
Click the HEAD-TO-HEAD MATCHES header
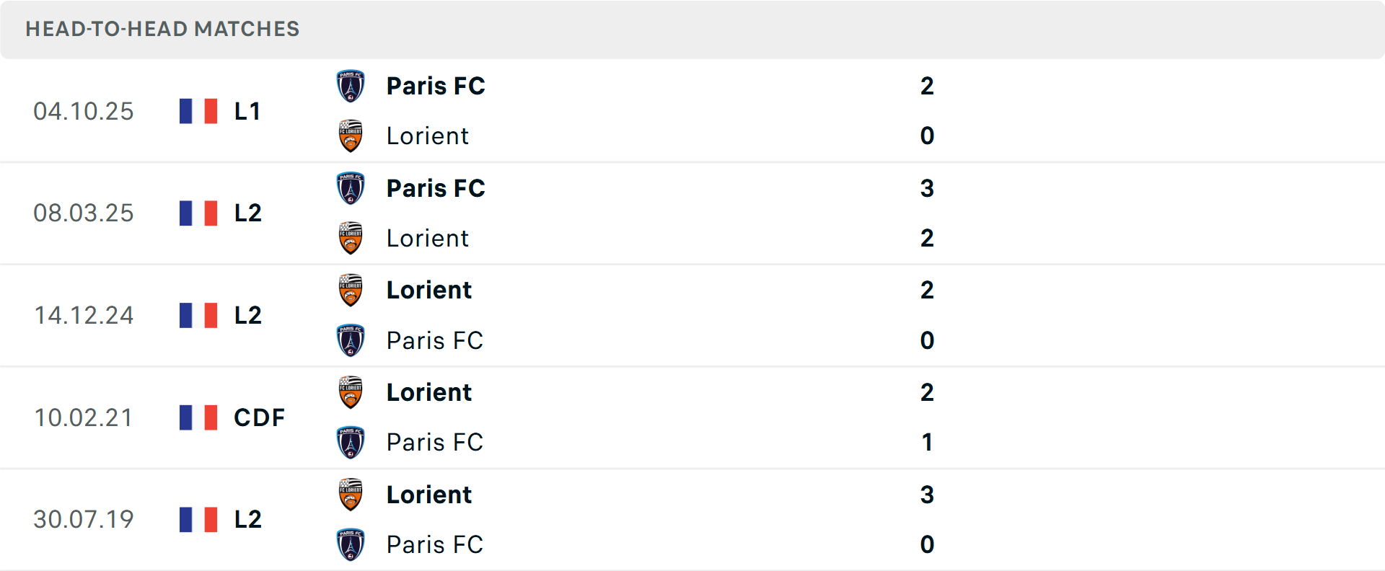162,30
